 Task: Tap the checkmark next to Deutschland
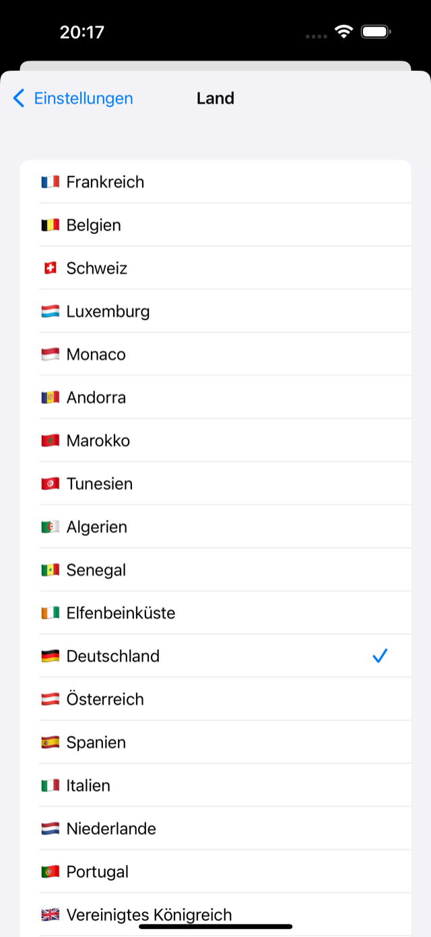tap(380, 656)
